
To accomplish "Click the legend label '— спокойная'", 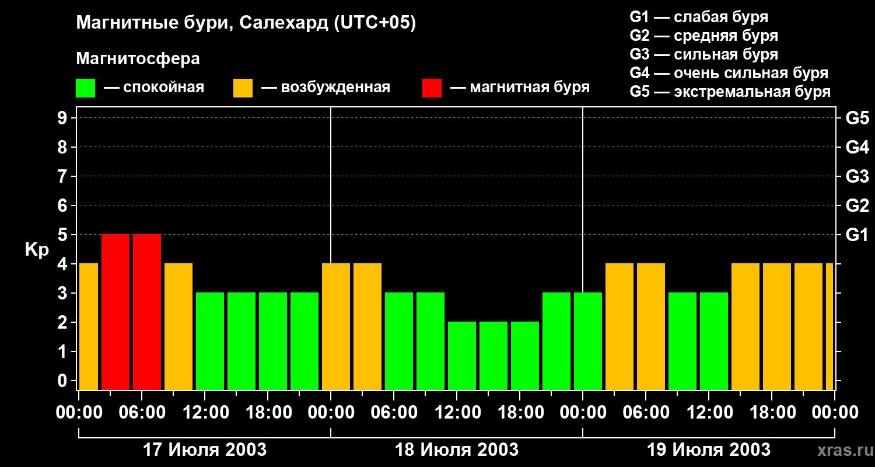I will [x=154, y=88].
